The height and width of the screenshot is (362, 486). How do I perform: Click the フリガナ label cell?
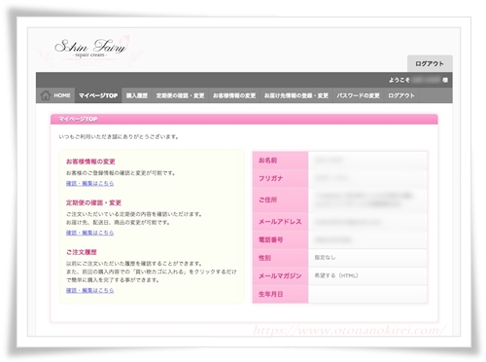point(280,178)
